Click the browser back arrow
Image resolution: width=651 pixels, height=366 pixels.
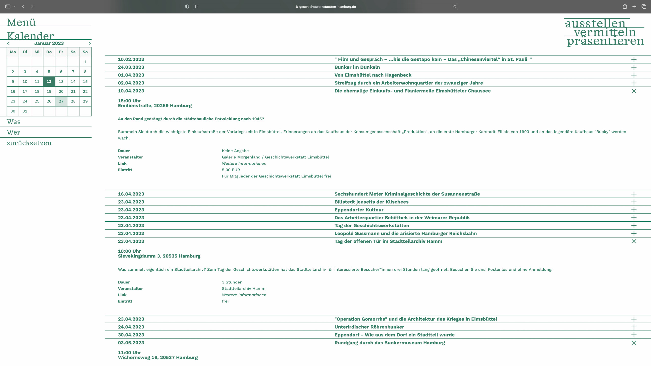(23, 7)
